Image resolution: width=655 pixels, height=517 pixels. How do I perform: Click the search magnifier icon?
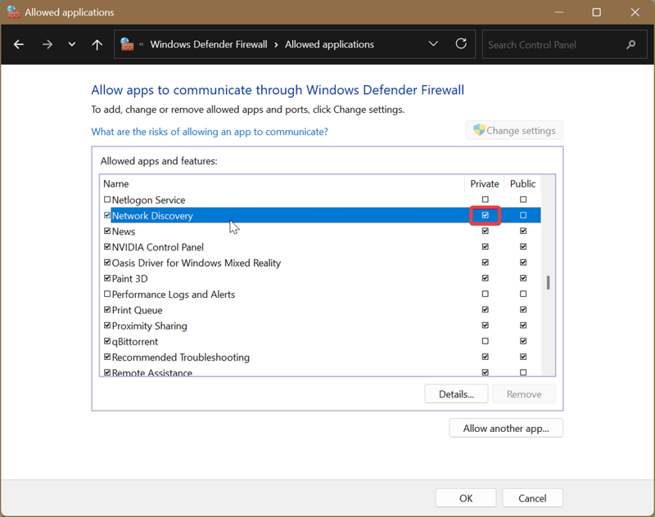point(630,44)
